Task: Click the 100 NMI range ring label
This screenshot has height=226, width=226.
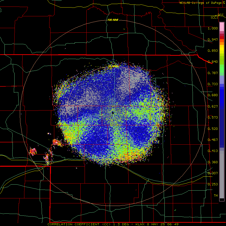Action: coord(113,20)
